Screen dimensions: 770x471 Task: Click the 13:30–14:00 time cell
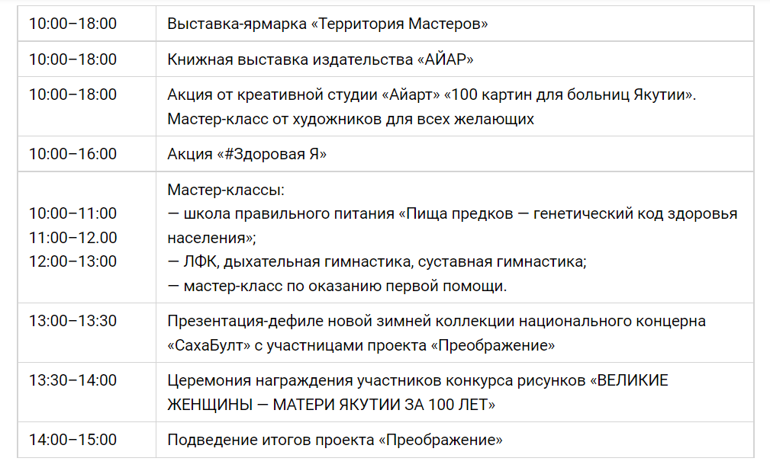(x=72, y=380)
